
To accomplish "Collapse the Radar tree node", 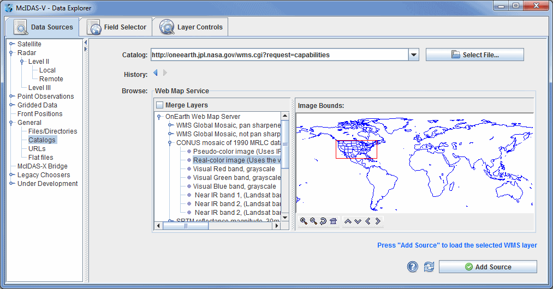I will (x=11, y=53).
